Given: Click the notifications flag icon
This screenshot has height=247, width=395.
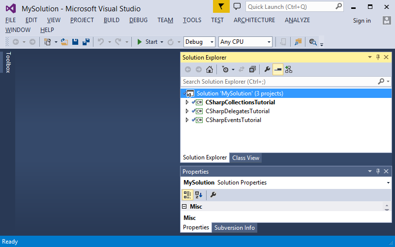Looking at the screenshot, I should click(221, 6).
